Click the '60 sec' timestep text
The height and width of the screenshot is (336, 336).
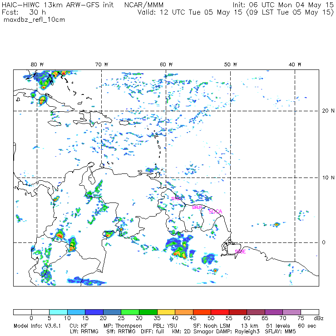307,326
